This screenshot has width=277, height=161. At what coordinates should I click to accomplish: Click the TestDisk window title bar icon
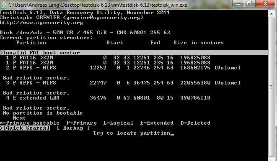(3, 5)
